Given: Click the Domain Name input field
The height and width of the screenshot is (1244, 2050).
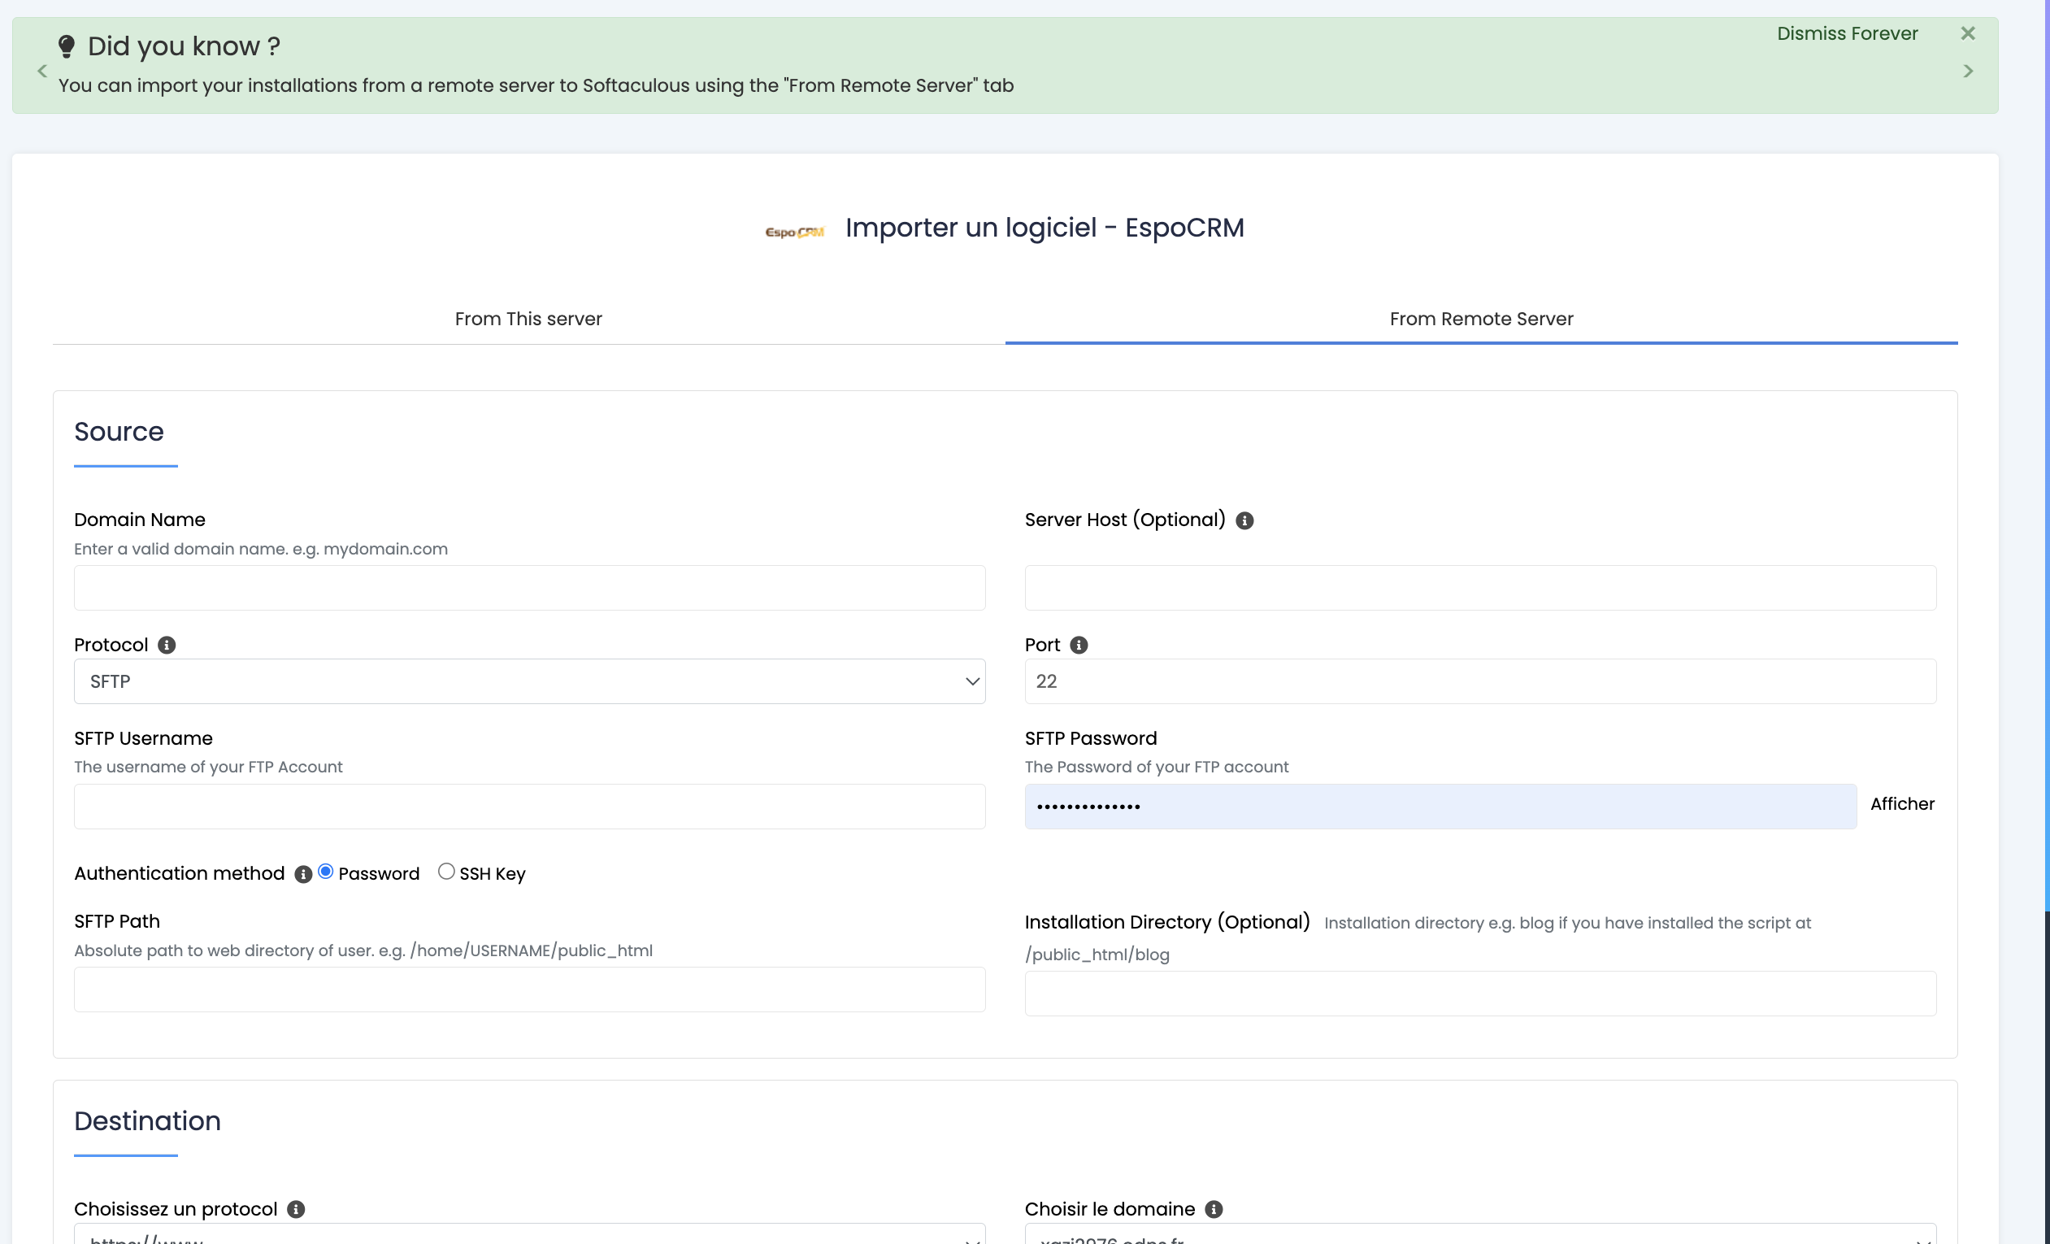Looking at the screenshot, I should [529, 589].
